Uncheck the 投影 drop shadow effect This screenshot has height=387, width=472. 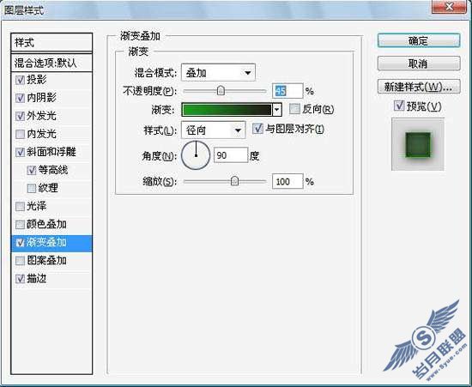pyautogui.click(x=21, y=80)
